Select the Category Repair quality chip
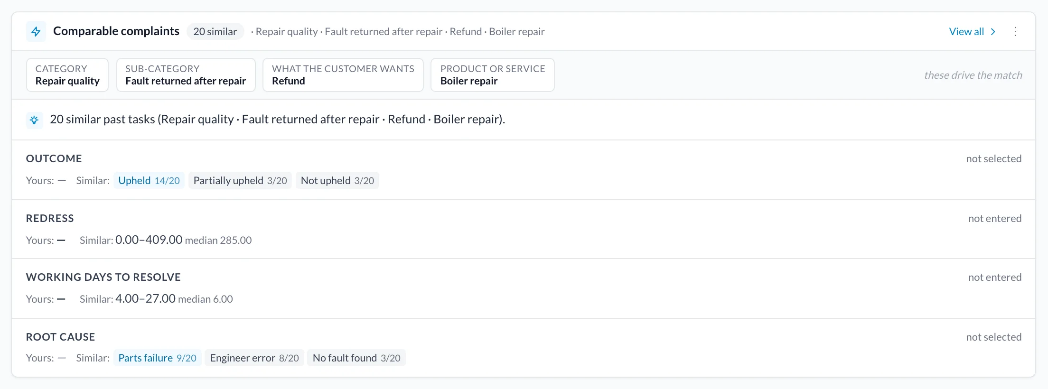Screen dimensions: 1048x389 (67, 75)
